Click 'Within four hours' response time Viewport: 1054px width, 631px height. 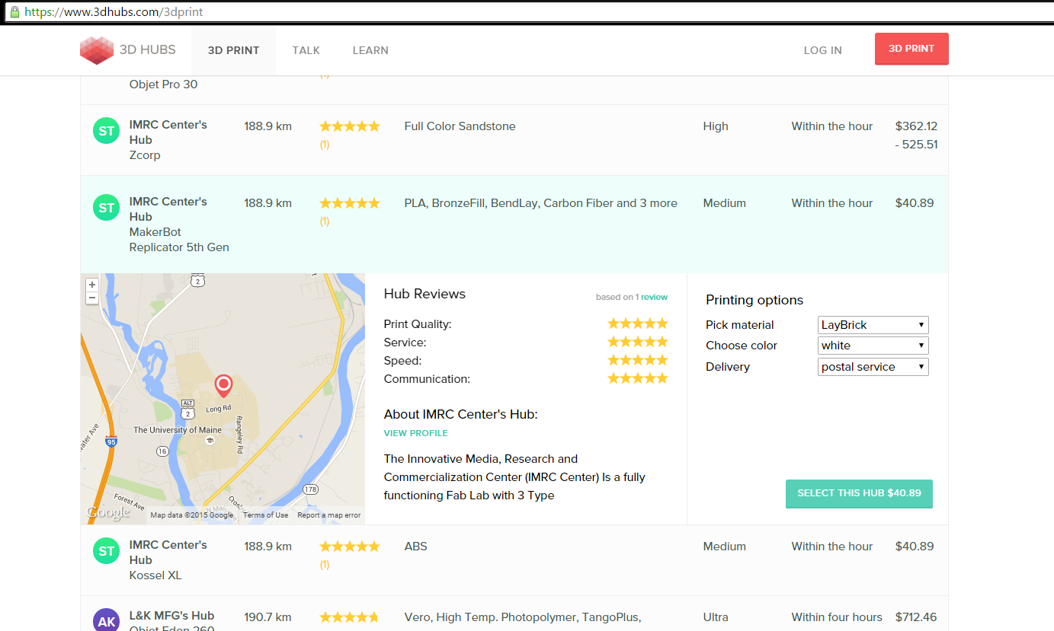coord(837,617)
